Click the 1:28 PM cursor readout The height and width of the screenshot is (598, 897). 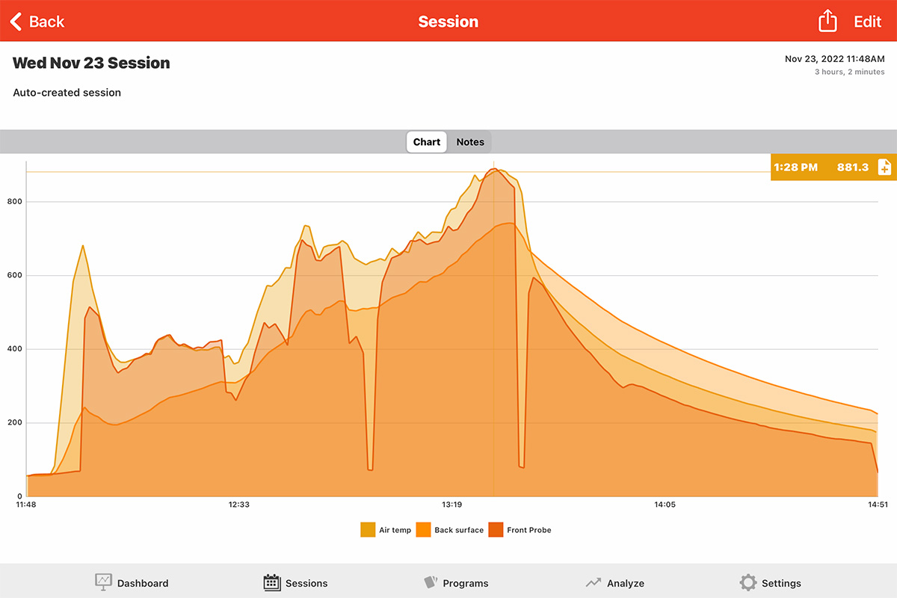point(795,167)
